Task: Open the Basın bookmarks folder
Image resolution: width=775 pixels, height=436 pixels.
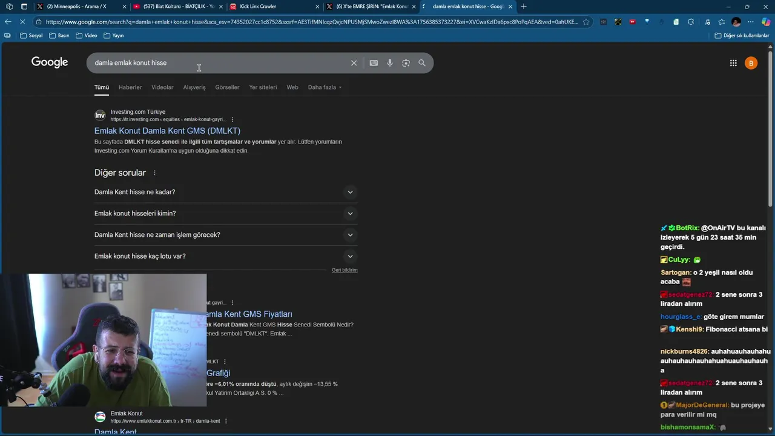Action: pyautogui.click(x=59, y=36)
